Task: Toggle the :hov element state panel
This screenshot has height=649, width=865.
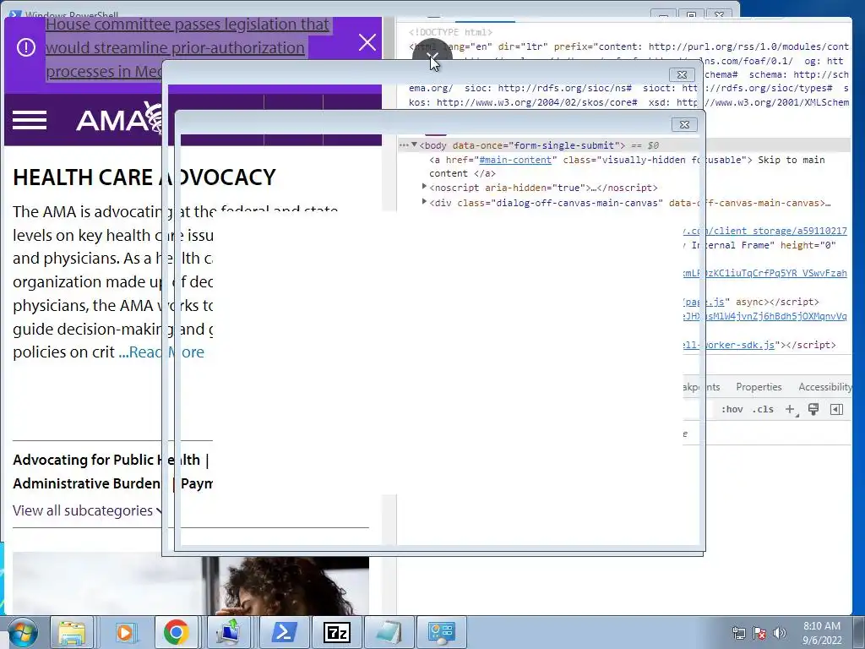Action: [x=732, y=409]
